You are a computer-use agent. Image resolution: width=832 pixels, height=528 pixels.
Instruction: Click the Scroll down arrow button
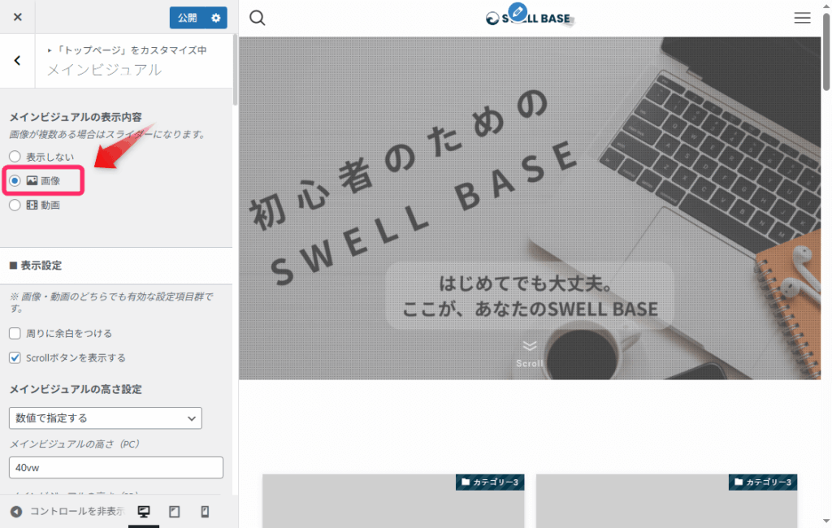(x=530, y=354)
